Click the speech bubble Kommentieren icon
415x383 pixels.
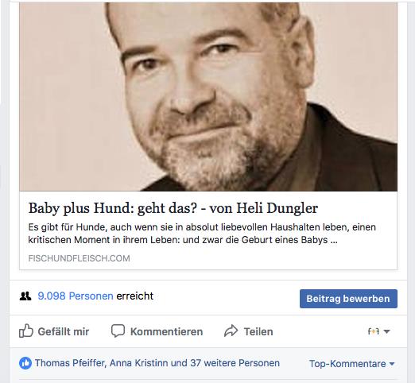click(x=118, y=331)
